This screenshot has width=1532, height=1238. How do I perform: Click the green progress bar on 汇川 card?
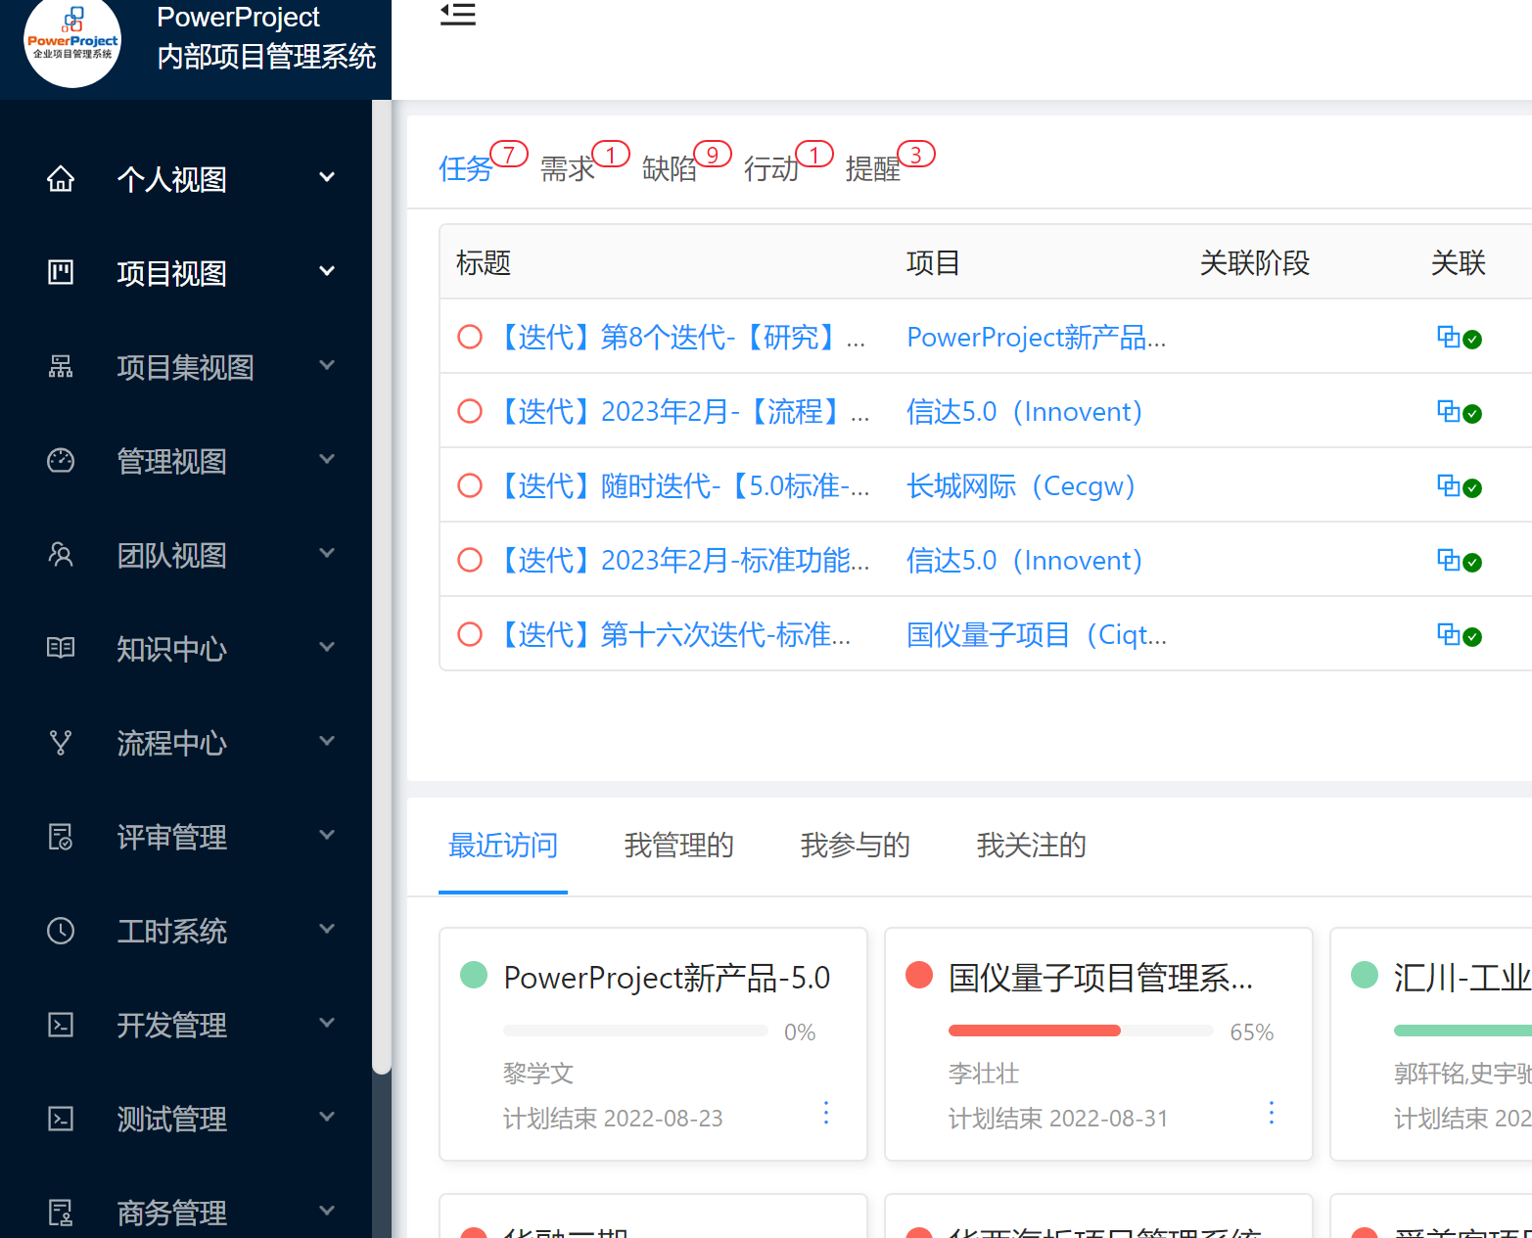point(1462,1031)
